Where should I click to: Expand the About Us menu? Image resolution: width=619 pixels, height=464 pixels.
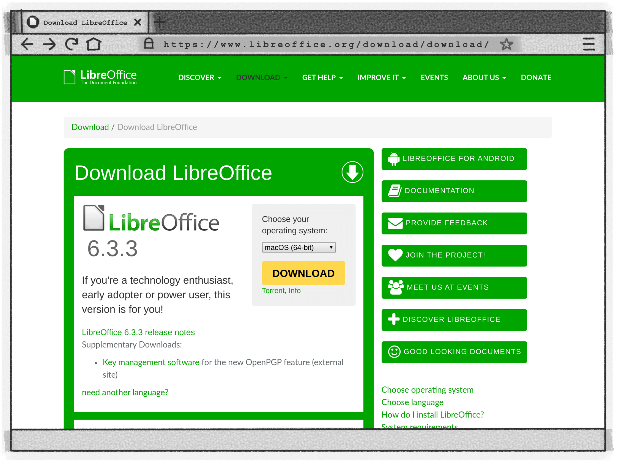point(484,78)
